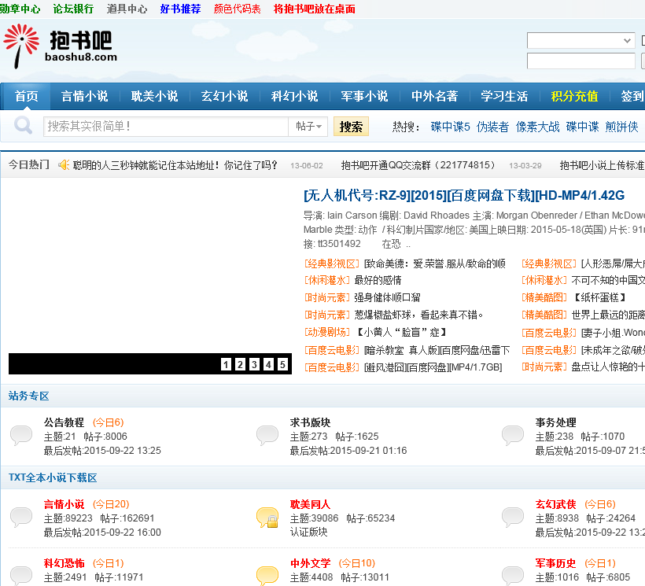Open 耽美小说 in the navigation bar
The height and width of the screenshot is (586, 645).
(x=155, y=96)
